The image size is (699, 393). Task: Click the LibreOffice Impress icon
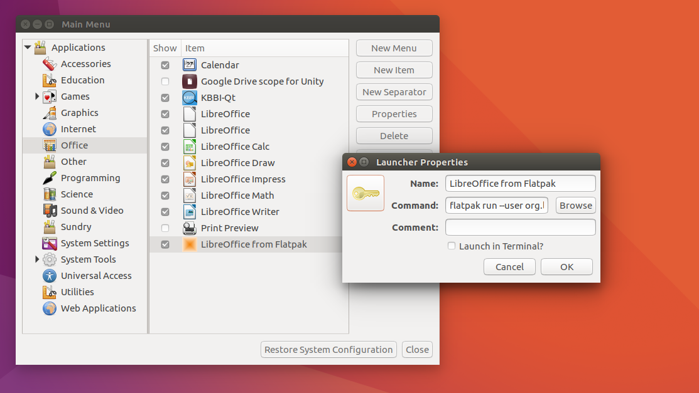tap(190, 179)
